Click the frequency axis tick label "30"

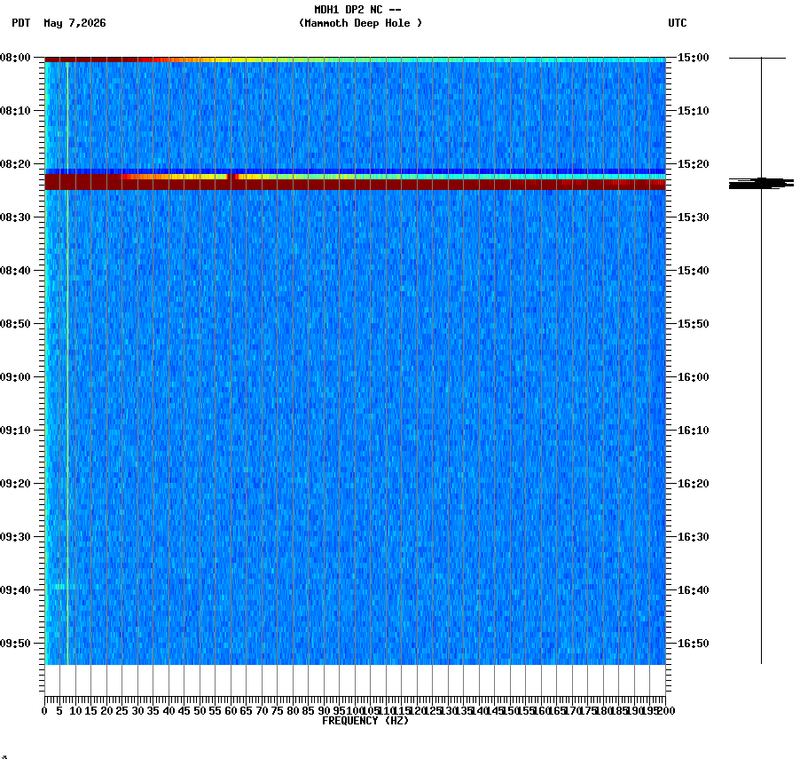point(137,711)
